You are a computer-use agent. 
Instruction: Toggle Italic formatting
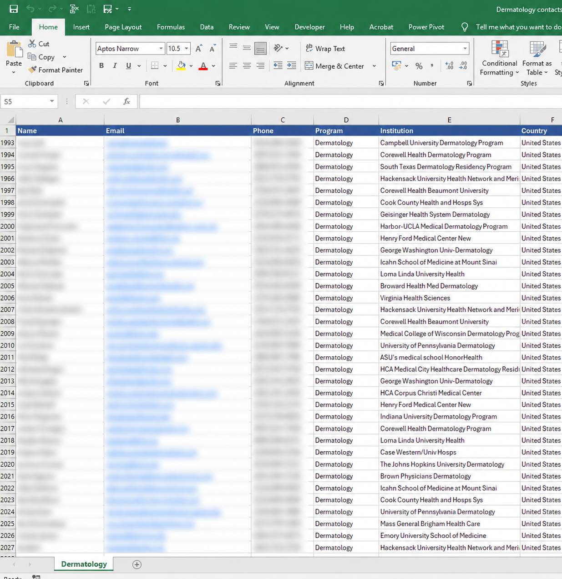pyautogui.click(x=115, y=66)
